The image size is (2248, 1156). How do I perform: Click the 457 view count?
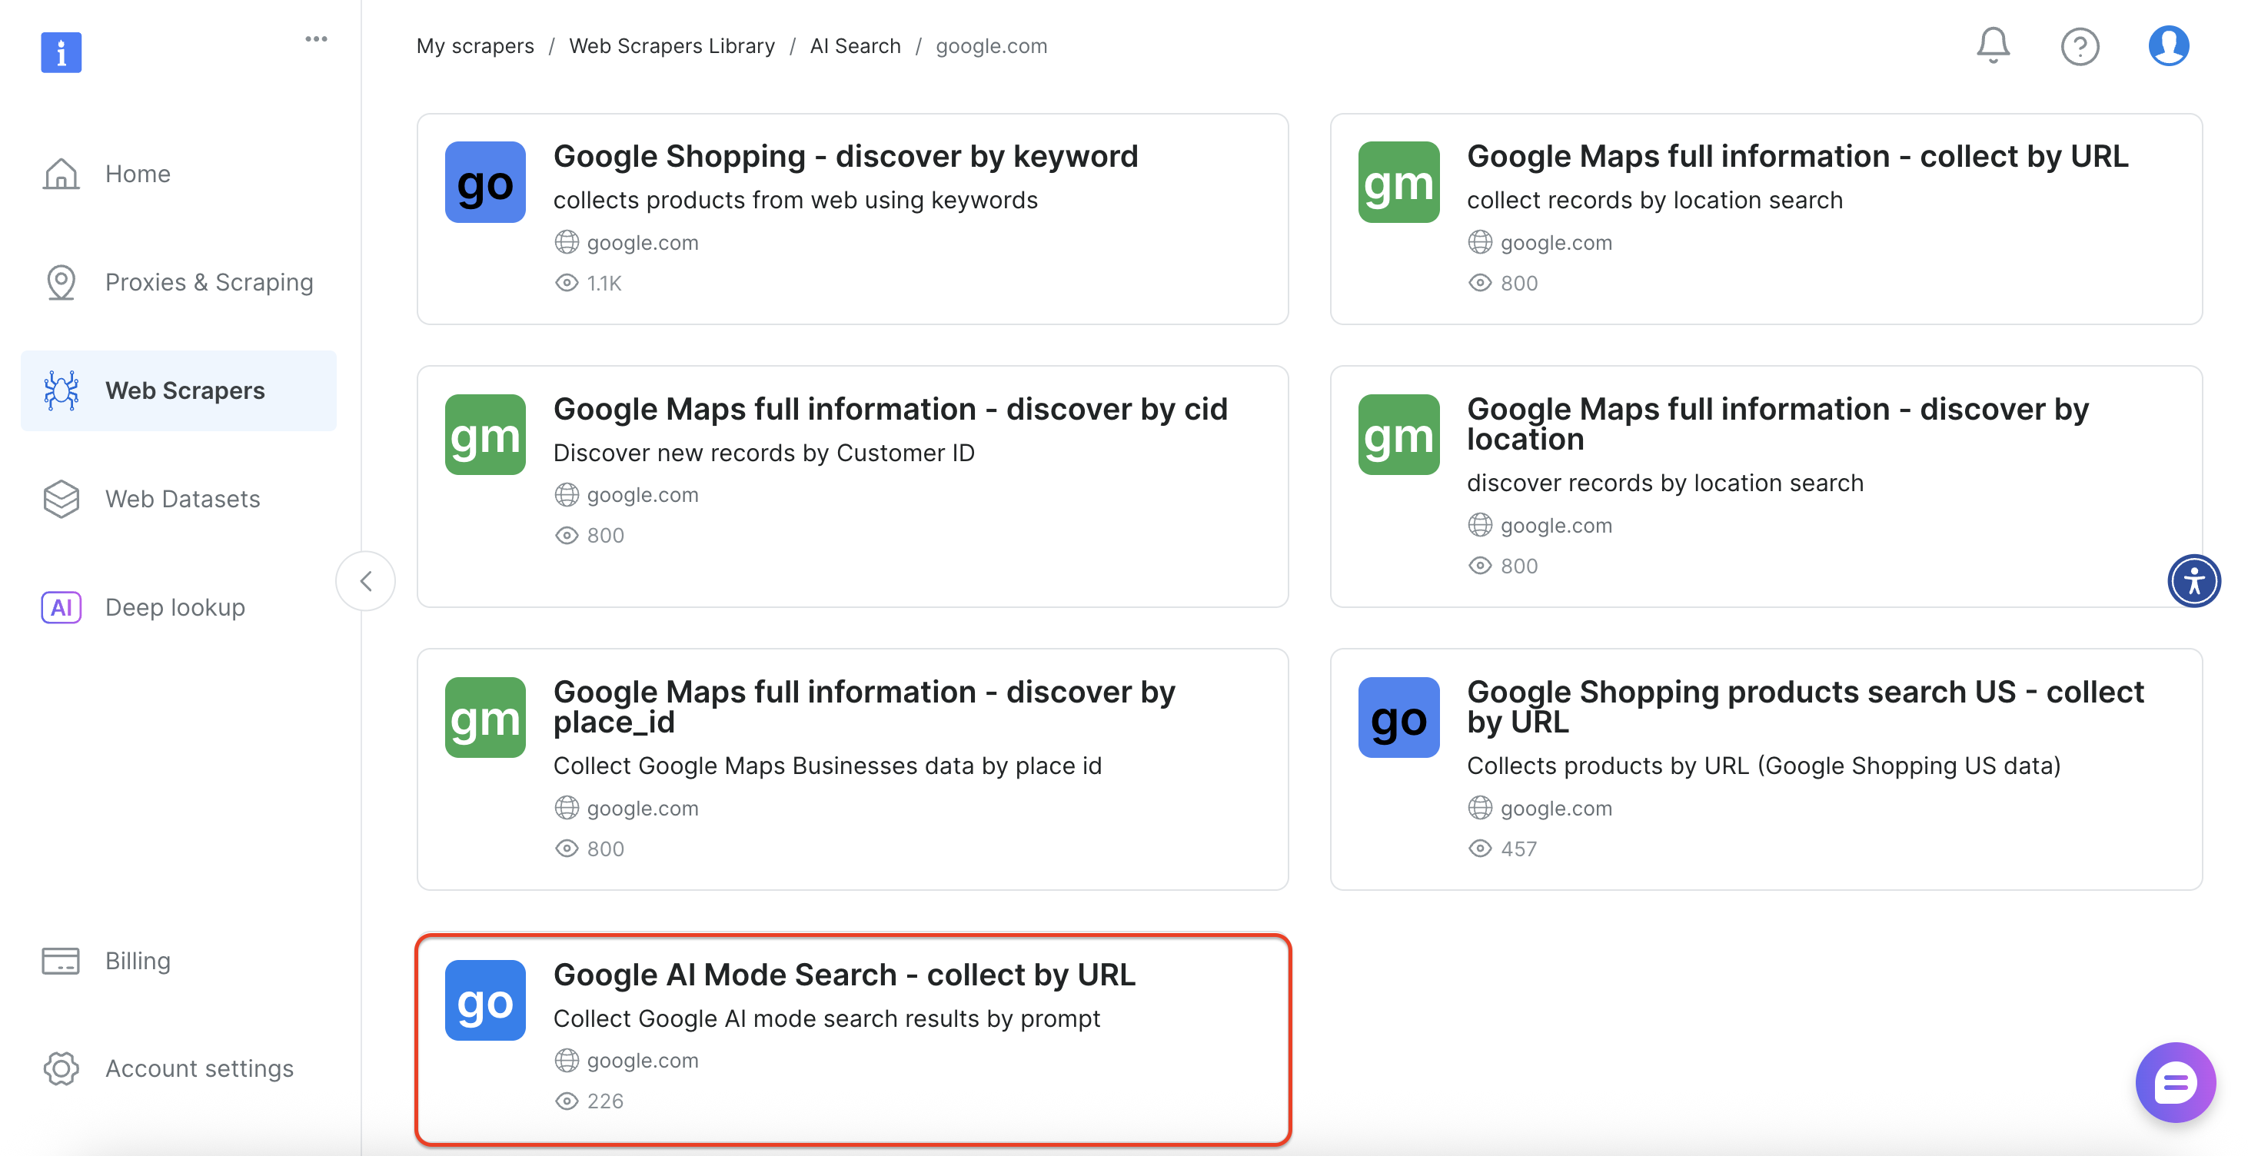1518,849
